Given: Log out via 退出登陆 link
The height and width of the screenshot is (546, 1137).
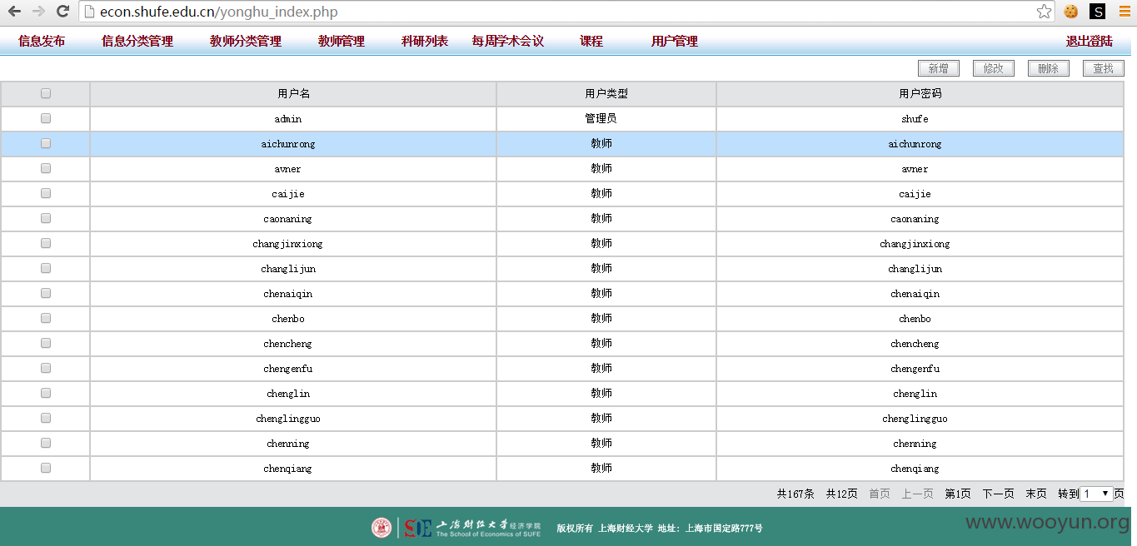Looking at the screenshot, I should click(x=1090, y=41).
